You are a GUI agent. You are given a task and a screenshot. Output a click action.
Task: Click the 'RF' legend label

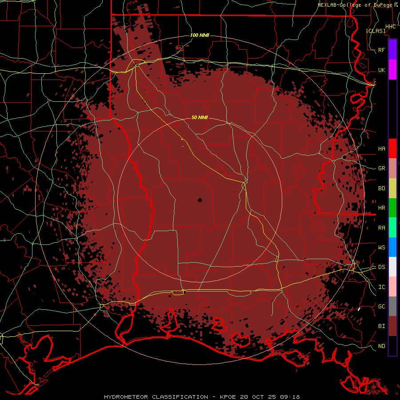tap(381, 50)
